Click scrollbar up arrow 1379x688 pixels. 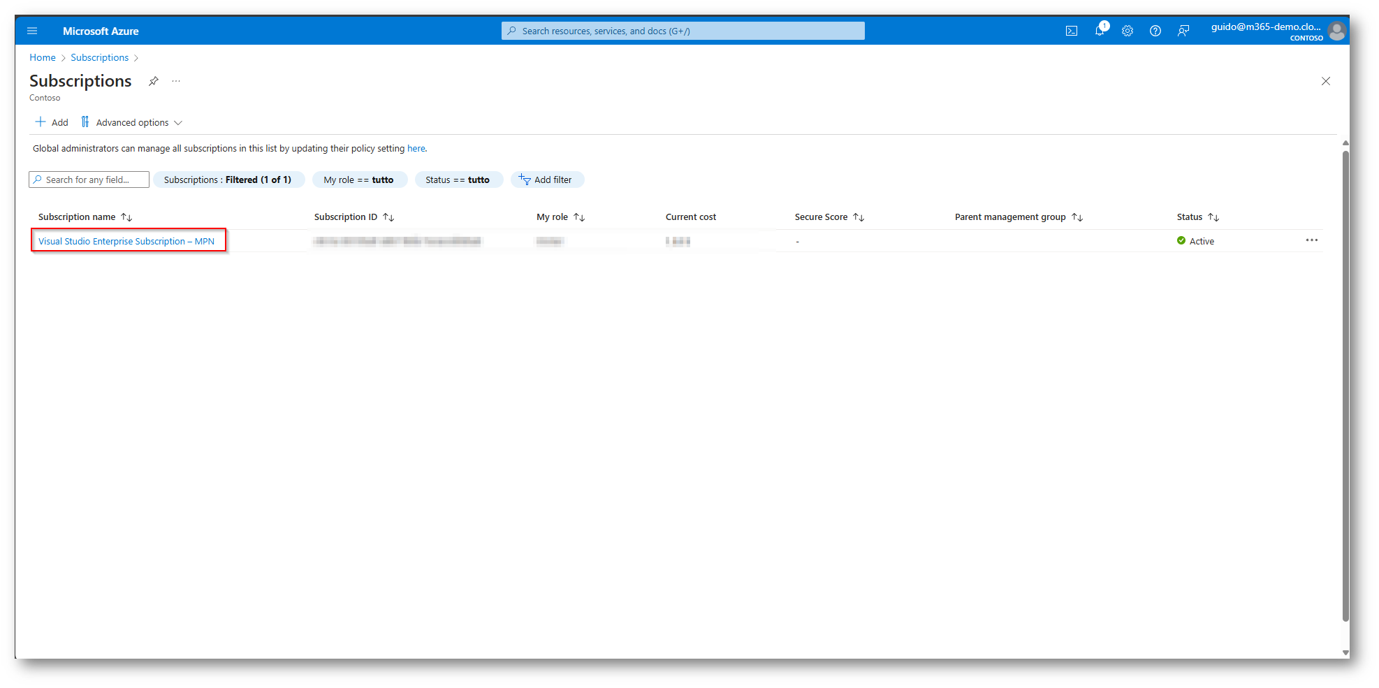(1345, 142)
